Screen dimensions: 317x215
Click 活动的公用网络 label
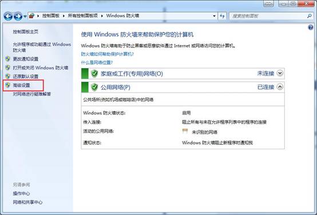(98, 132)
